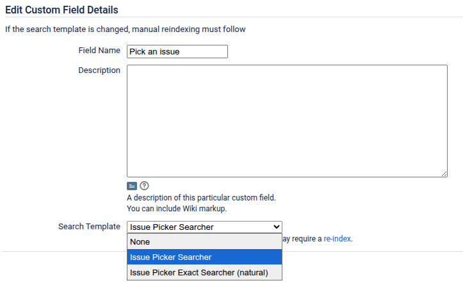Click the 'Pick an issue' text in Field Name
This screenshot has height=292, width=463.
coord(154,52)
